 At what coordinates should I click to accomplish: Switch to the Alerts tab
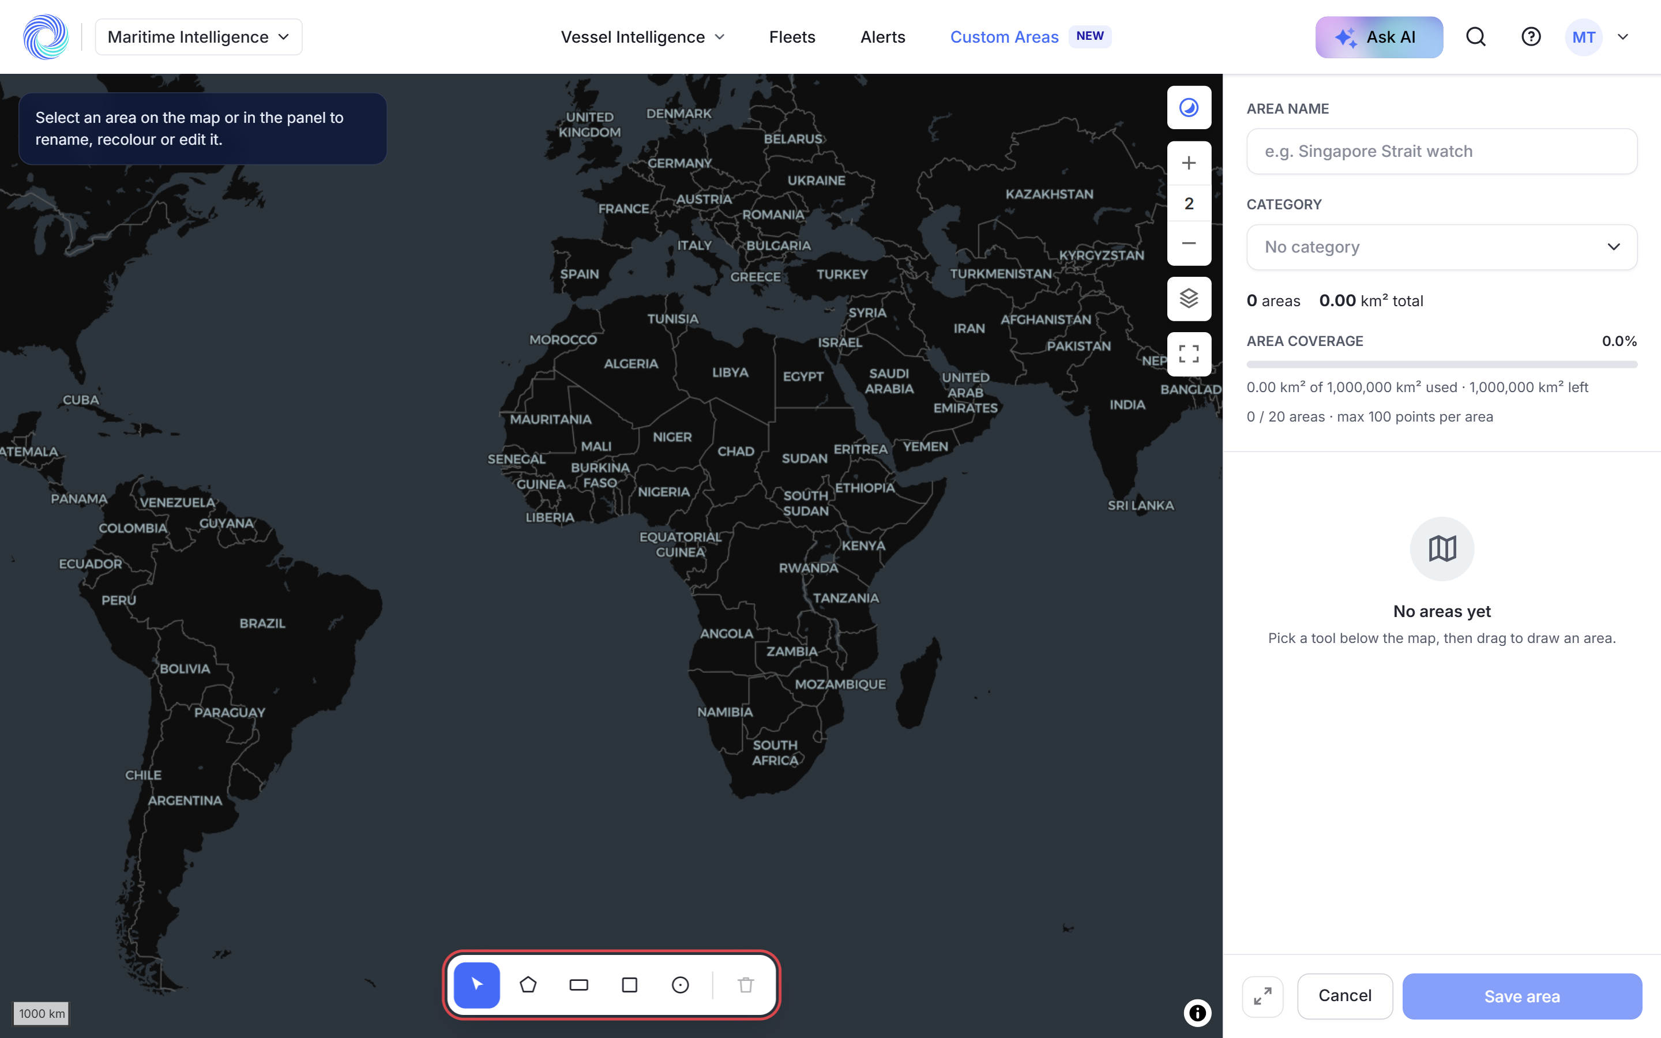[x=882, y=37]
